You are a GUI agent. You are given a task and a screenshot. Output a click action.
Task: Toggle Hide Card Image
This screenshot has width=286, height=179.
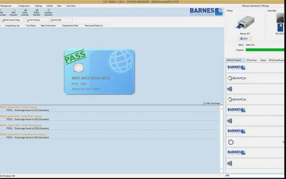point(211,103)
